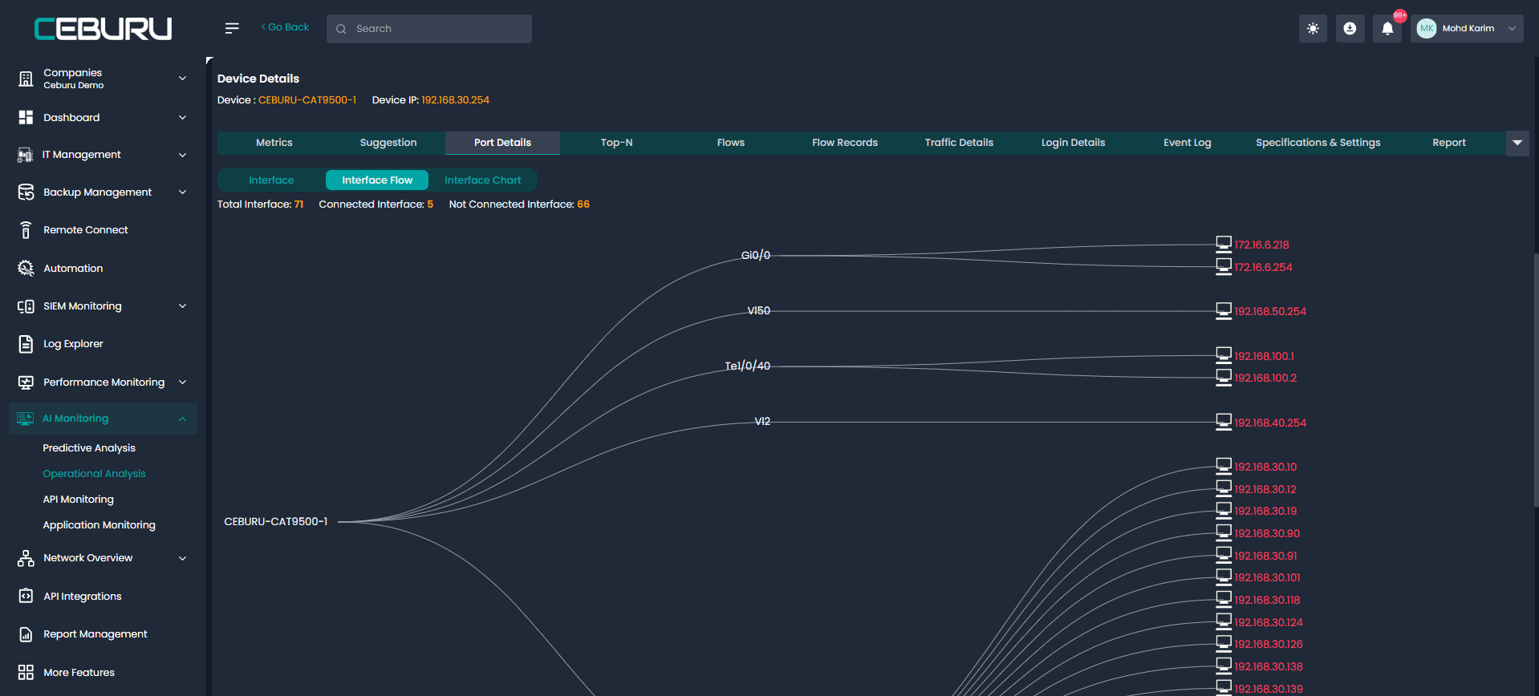This screenshot has width=1539, height=696.
Task: Expand IT Management chevron
Action: (x=182, y=155)
